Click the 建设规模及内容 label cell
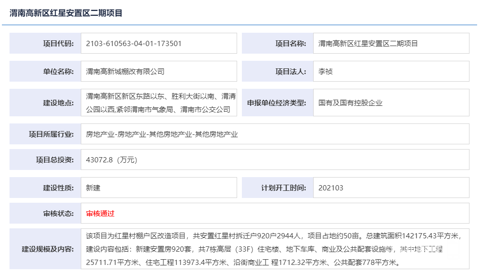 click(x=46, y=249)
